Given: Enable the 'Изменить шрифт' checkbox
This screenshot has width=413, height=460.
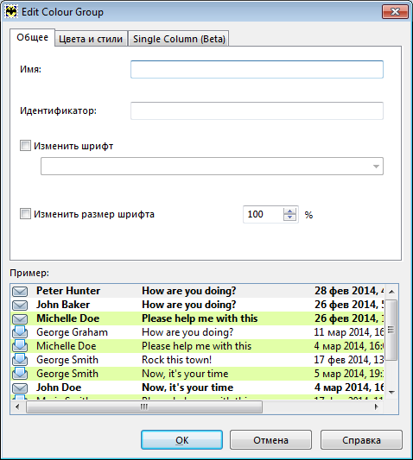Looking at the screenshot, I should tap(25, 146).
